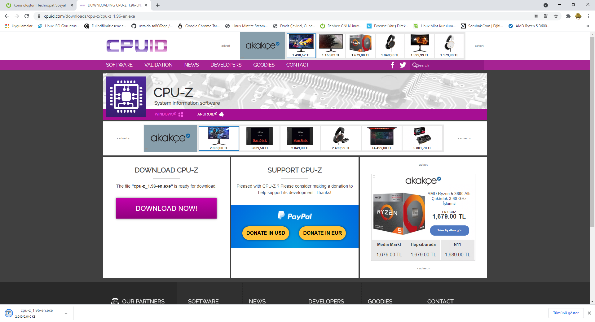Click the browser address bar URL

coord(89,16)
